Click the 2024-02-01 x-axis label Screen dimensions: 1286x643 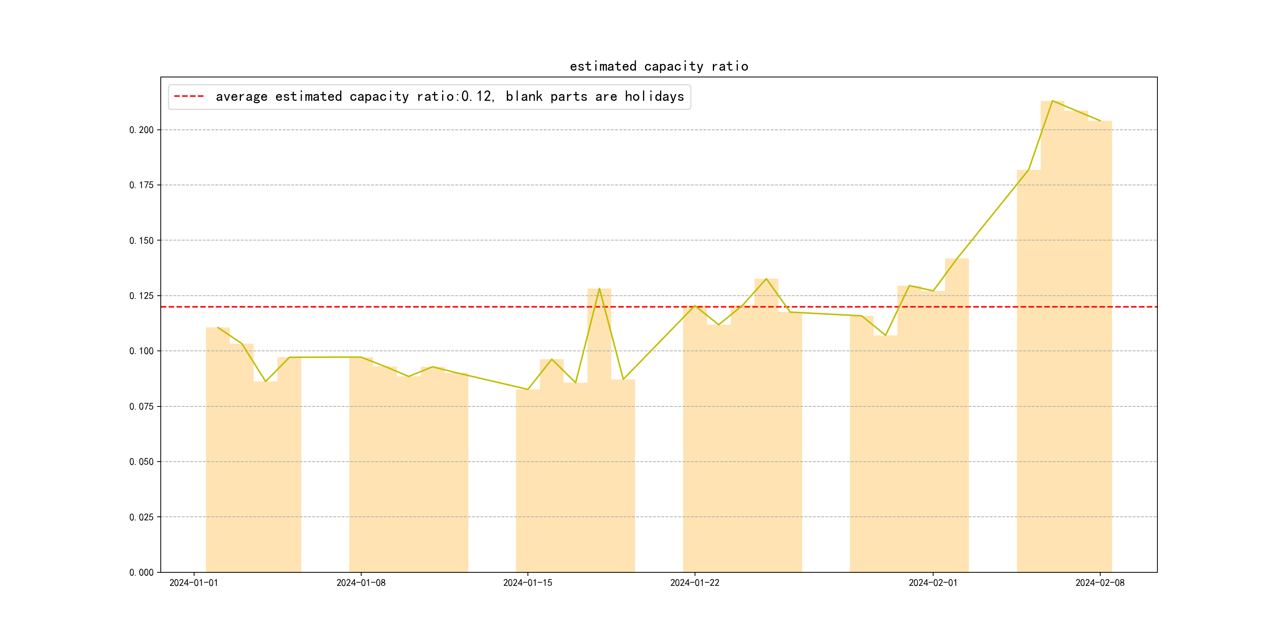click(x=933, y=583)
